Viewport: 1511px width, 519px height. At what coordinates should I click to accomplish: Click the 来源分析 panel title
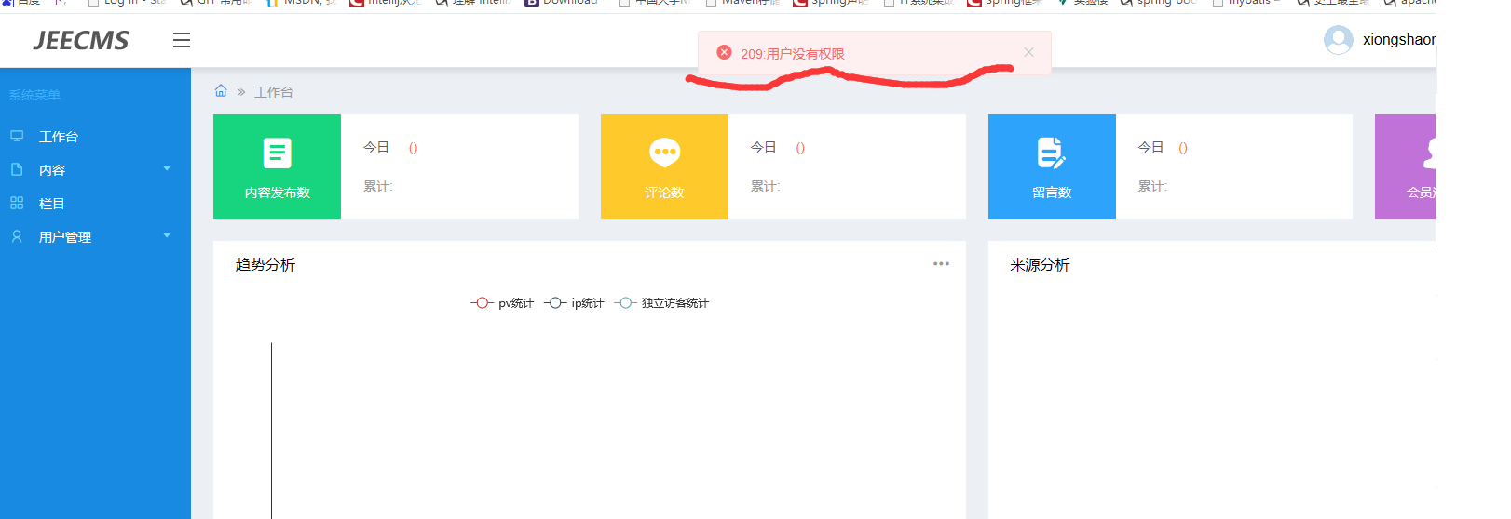point(1041,265)
